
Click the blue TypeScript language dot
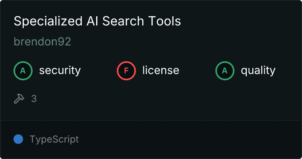(18, 139)
